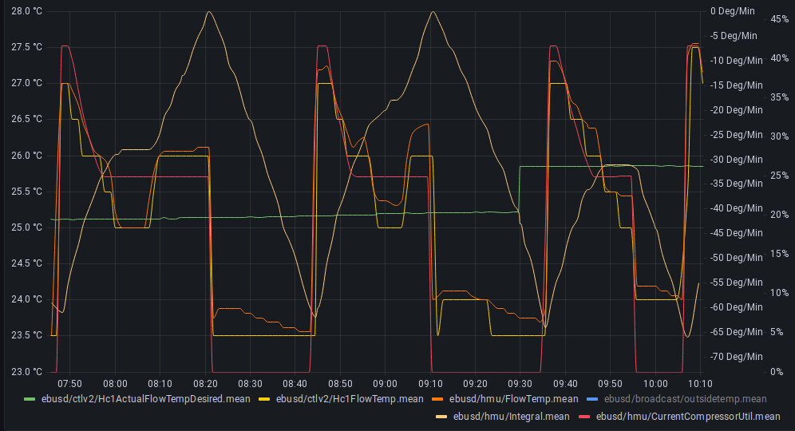Click the green Hc1ActualFlowTempDesired legend color swatch
This screenshot has width=795, height=431.
tap(30, 399)
